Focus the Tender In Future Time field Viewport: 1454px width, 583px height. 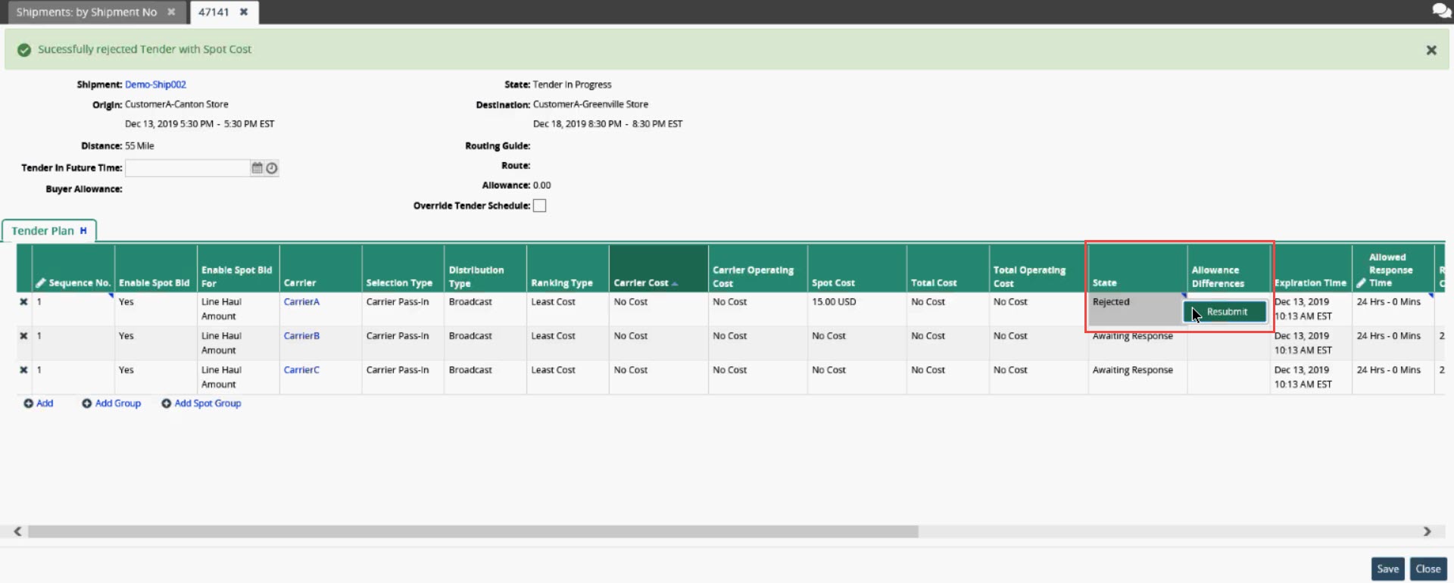pyautogui.click(x=187, y=168)
